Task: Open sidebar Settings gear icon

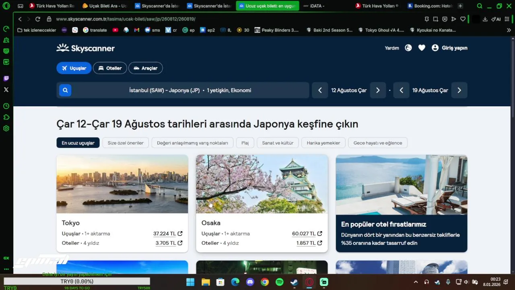Action: [6, 128]
